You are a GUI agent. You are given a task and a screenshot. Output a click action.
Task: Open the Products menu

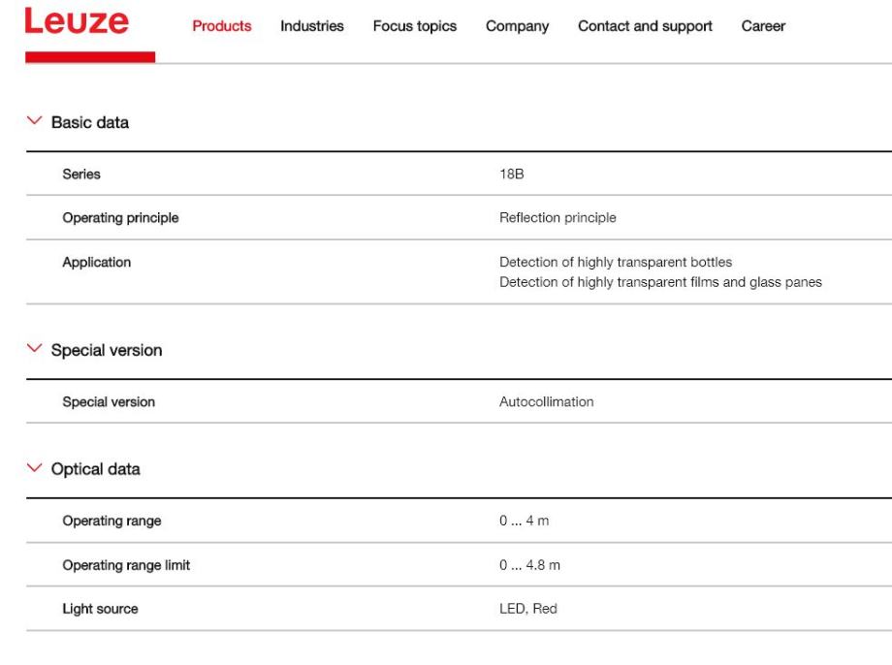pyautogui.click(x=222, y=27)
